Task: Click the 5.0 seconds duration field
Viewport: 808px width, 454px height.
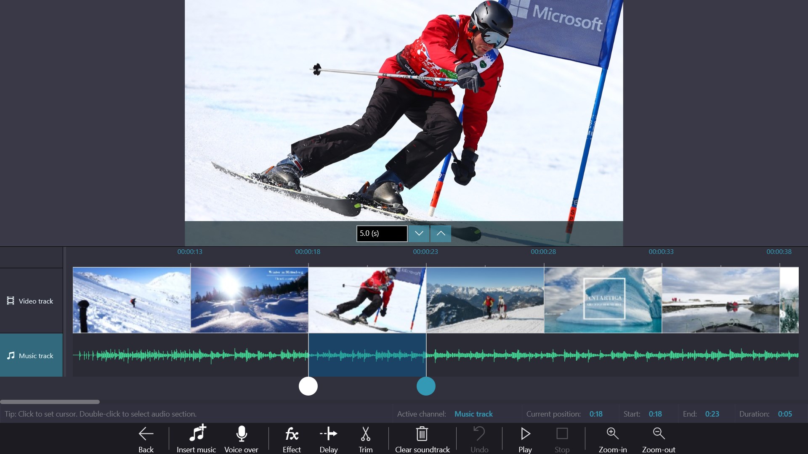Action: (381, 233)
